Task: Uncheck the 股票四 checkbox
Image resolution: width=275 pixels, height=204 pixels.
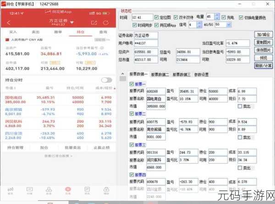Action: coord(132,175)
